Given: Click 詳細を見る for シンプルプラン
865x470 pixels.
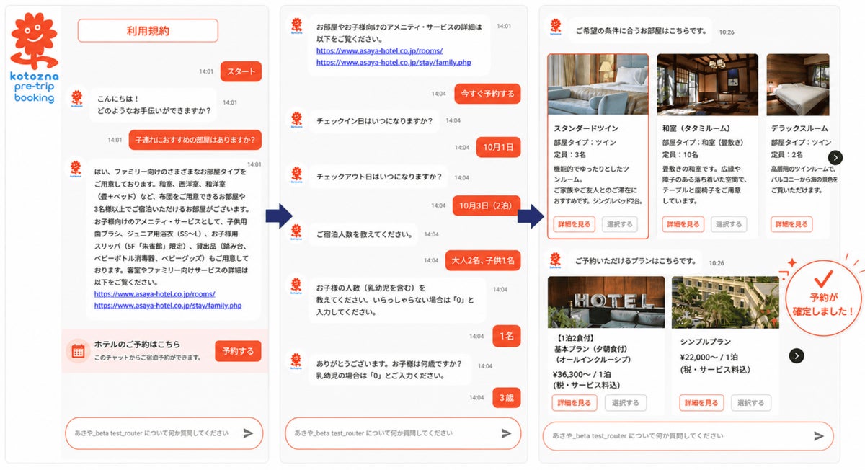Looking at the screenshot, I should click(701, 403).
